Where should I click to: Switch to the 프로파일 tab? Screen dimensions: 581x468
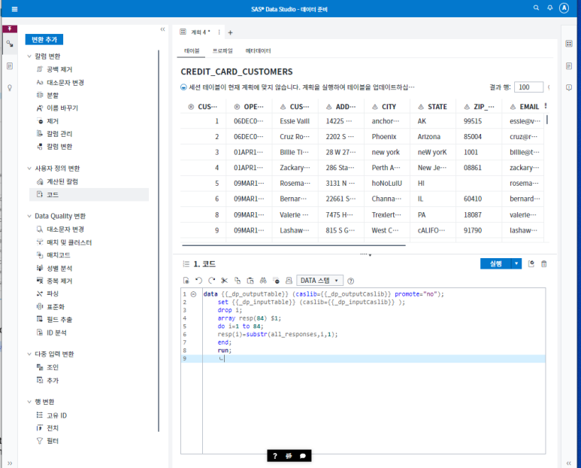[222, 50]
